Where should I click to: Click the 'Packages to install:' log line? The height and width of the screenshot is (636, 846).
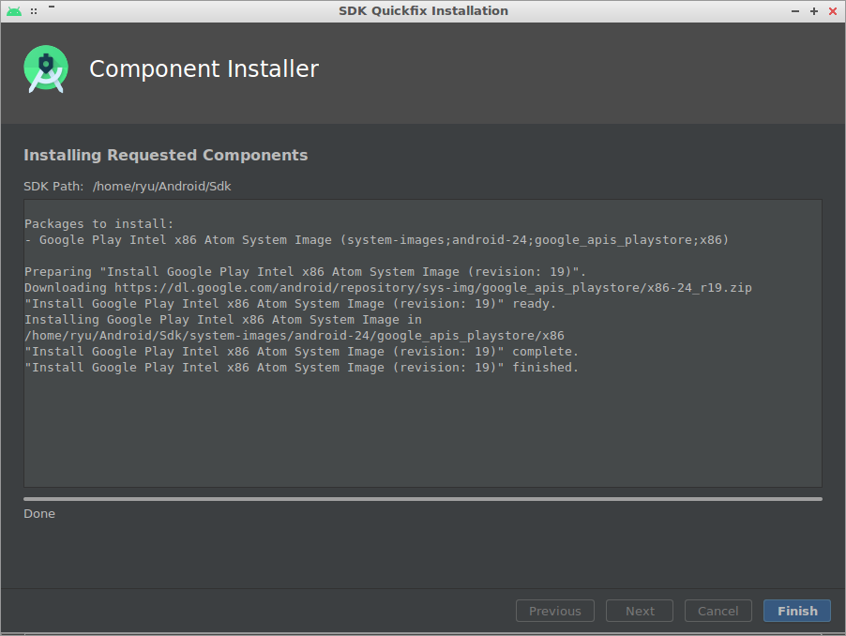point(98,223)
